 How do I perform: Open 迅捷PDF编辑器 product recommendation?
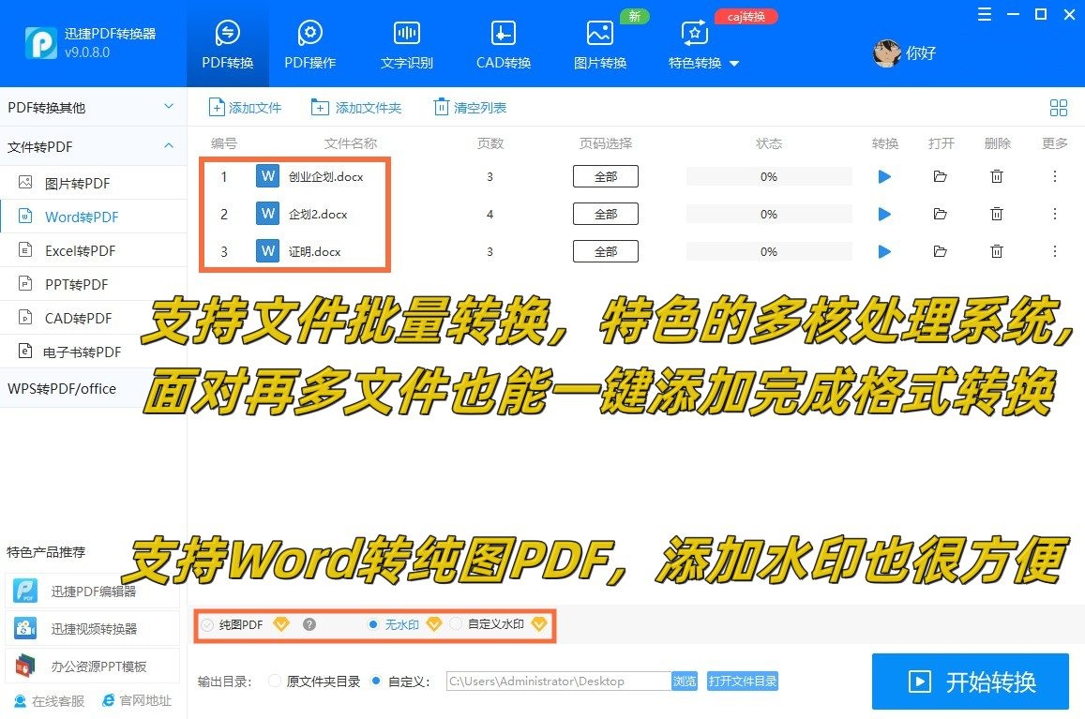point(92,591)
